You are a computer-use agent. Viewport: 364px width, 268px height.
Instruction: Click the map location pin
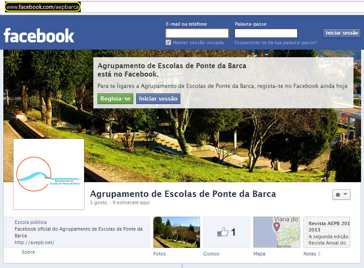point(277,226)
